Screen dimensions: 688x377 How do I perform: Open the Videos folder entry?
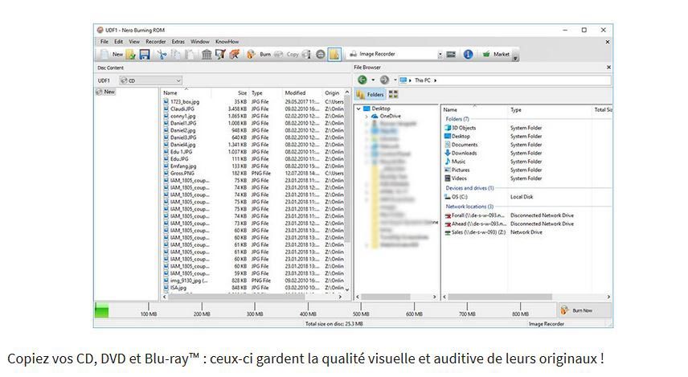tap(456, 178)
